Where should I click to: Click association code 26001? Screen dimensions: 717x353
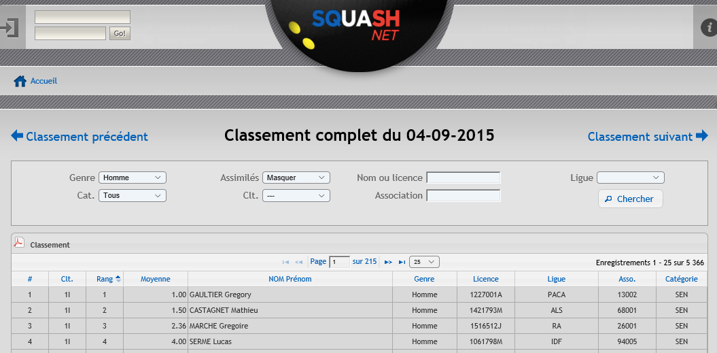coord(627,326)
